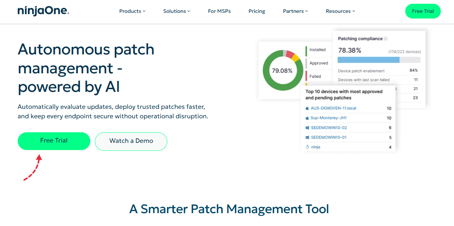Click the Resources menu chevron
This screenshot has width=454, height=226.
(354, 11)
